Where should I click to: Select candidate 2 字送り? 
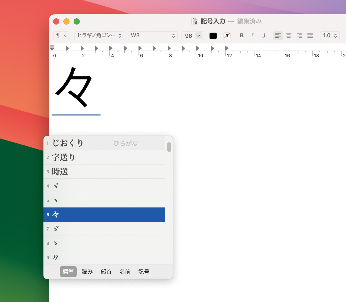(x=104, y=157)
